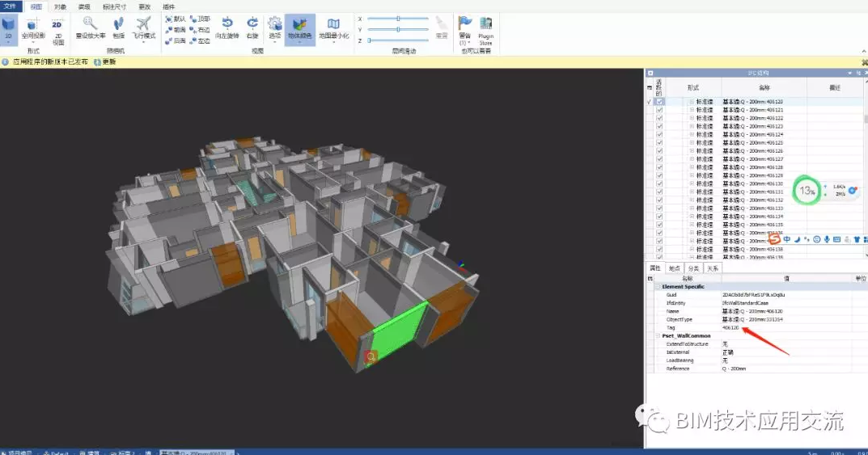The image size is (868, 455).
Task: Select the 顶部 top view
Action: tap(200, 19)
